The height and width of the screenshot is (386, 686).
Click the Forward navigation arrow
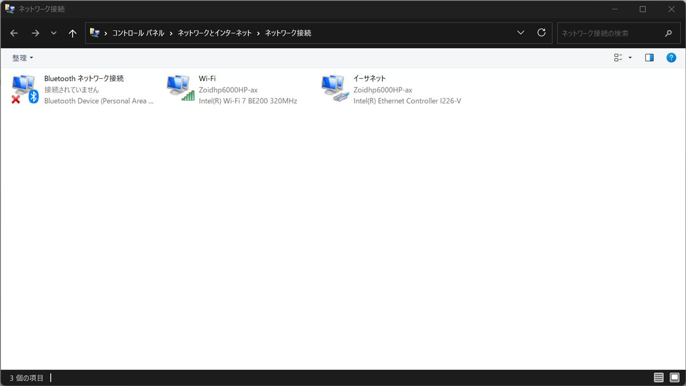click(x=35, y=33)
